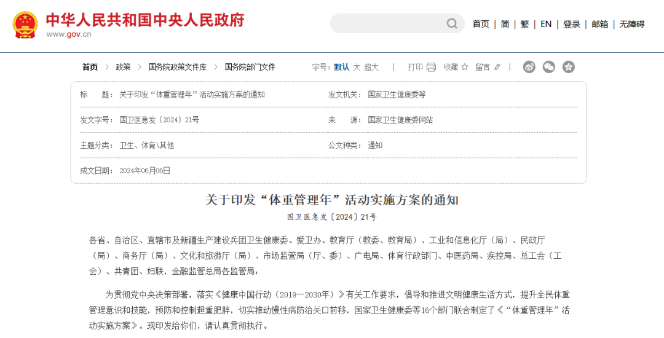The width and height of the screenshot is (664, 338).
Task: Open the 登录 login link
Action: [x=571, y=24]
